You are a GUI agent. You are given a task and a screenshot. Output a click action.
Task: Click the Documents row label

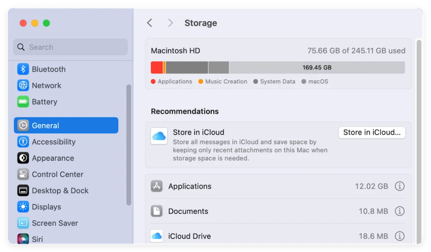tap(188, 211)
